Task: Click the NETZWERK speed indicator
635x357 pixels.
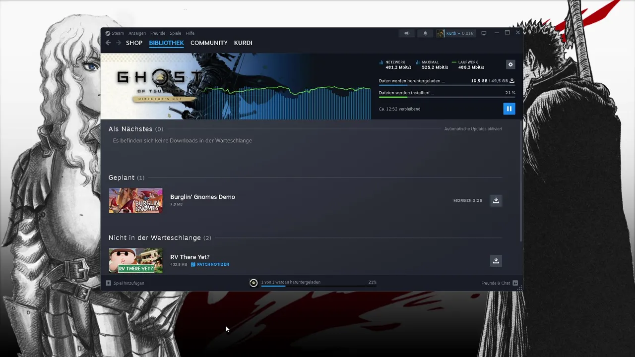Action: 394,64
